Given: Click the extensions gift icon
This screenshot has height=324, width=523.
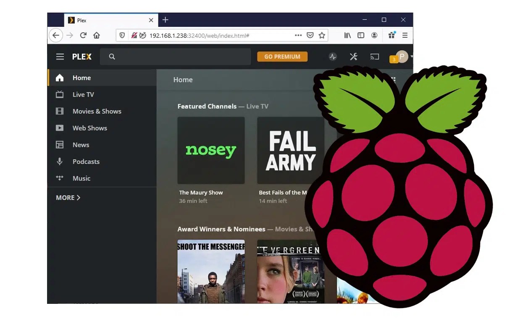Looking at the screenshot, I should click(x=392, y=35).
